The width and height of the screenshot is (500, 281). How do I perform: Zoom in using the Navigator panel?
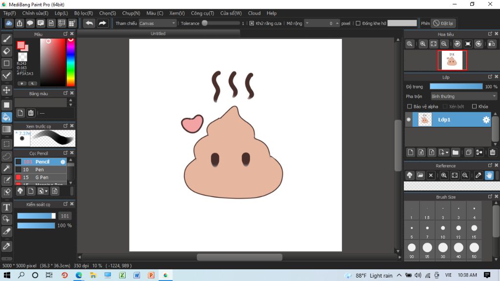point(423,44)
